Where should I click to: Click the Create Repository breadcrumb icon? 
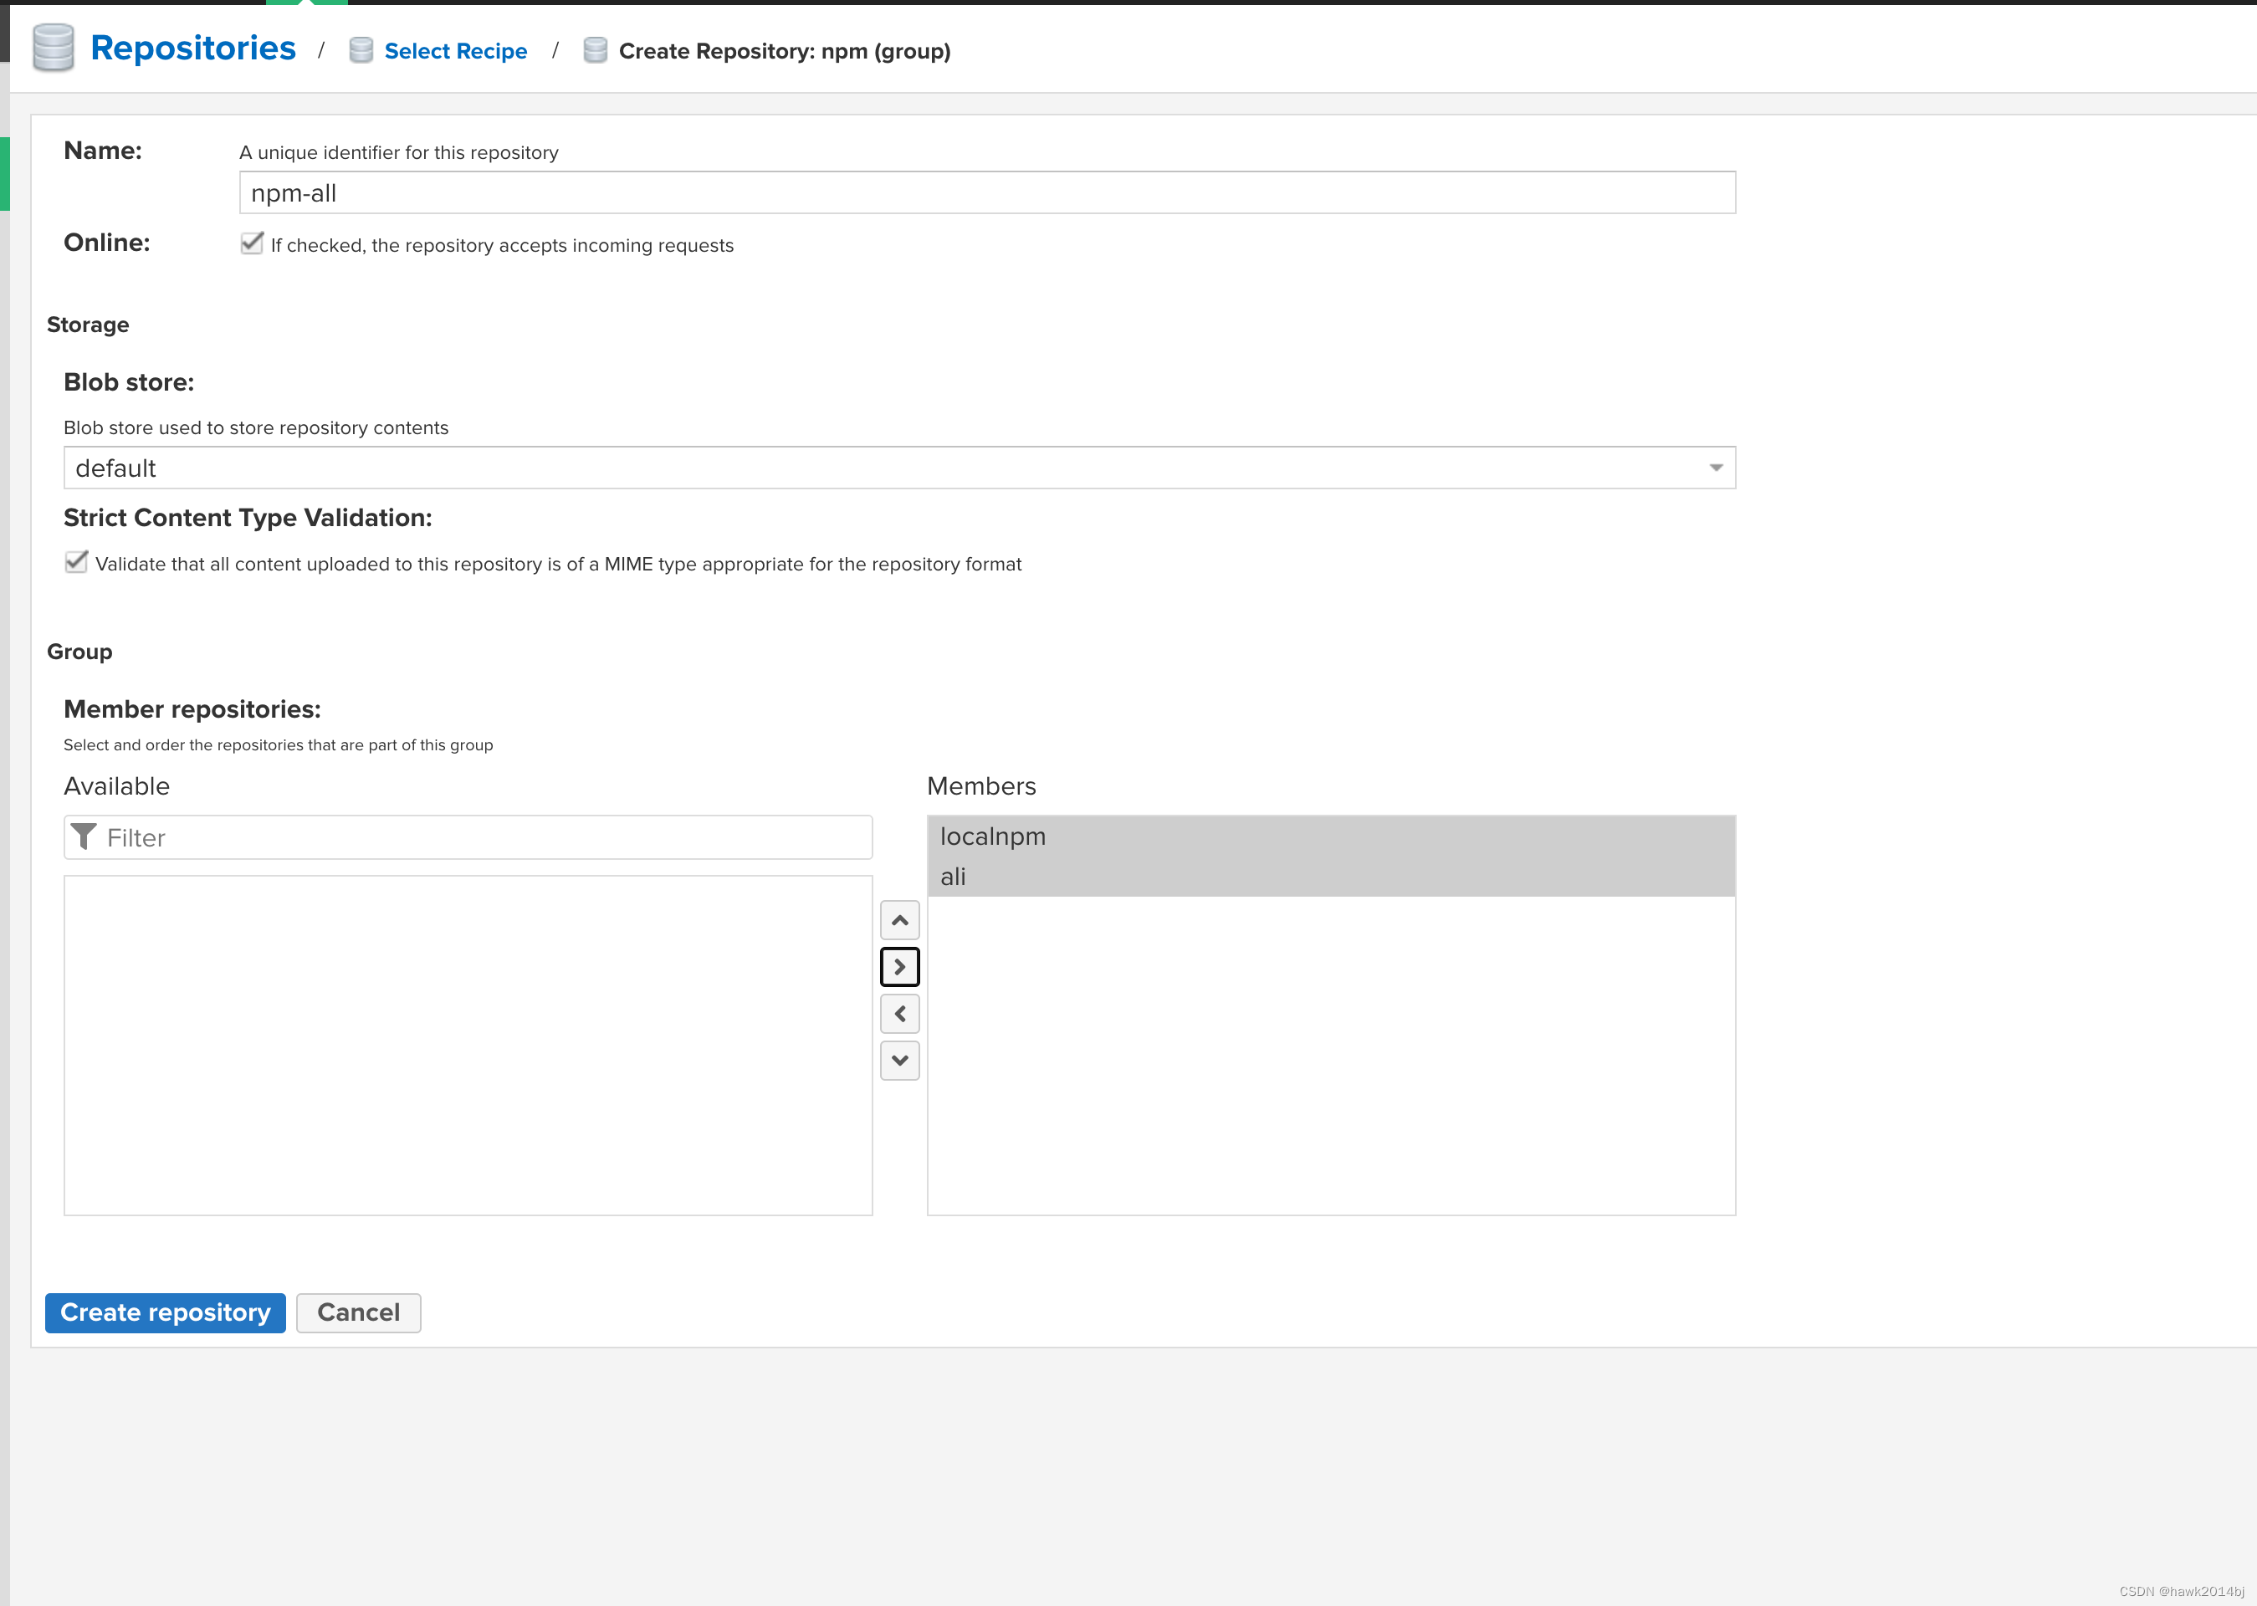coord(595,50)
